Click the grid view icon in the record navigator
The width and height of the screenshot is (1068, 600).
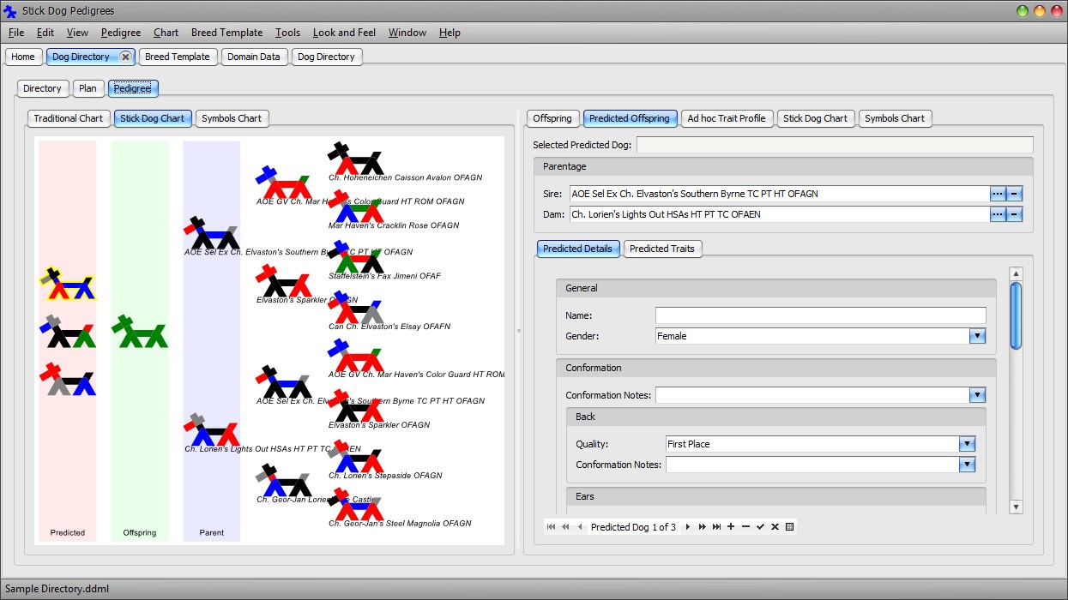(788, 526)
